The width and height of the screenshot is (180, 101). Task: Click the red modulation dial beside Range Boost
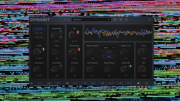78,49
